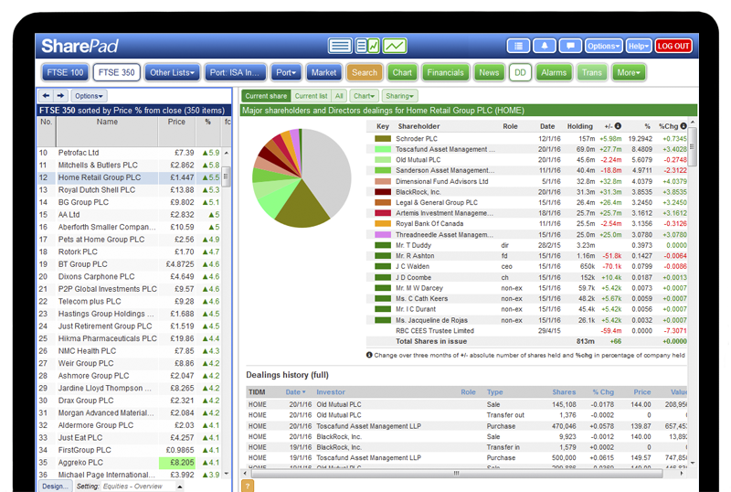Switch to the list-only layout view icon

(x=340, y=46)
